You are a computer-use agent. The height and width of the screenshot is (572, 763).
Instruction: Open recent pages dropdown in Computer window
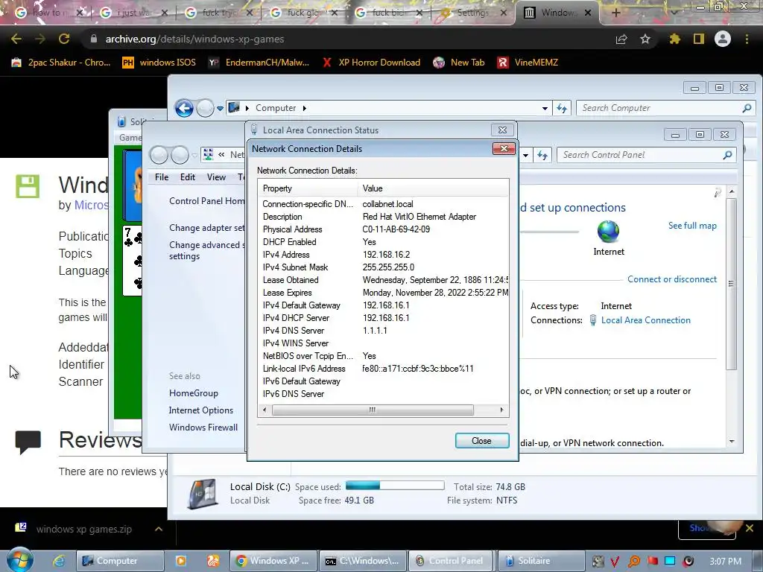pos(220,109)
